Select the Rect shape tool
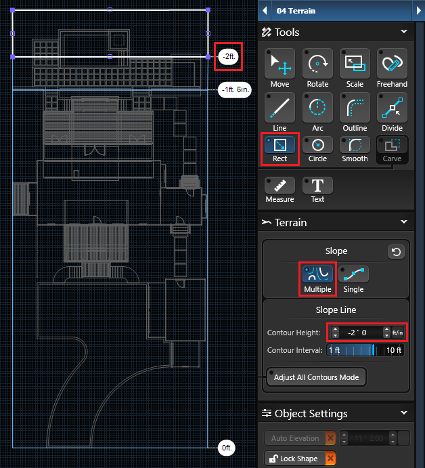Image resolution: width=425 pixels, height=468 pixels. click(x=279, y=149)
